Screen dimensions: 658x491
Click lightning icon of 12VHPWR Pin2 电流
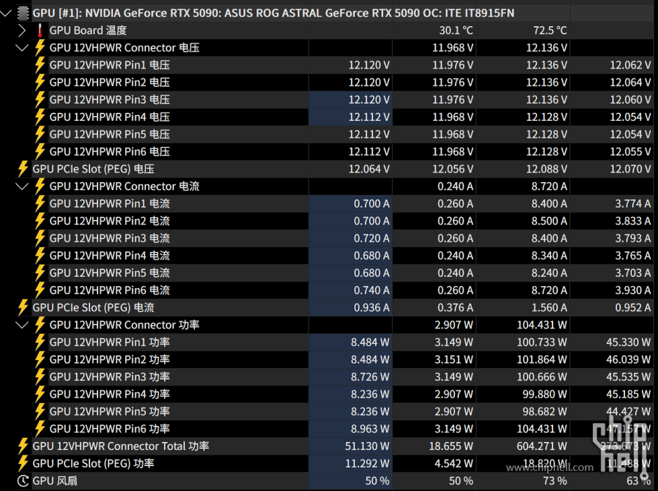[x=40, y=221]
